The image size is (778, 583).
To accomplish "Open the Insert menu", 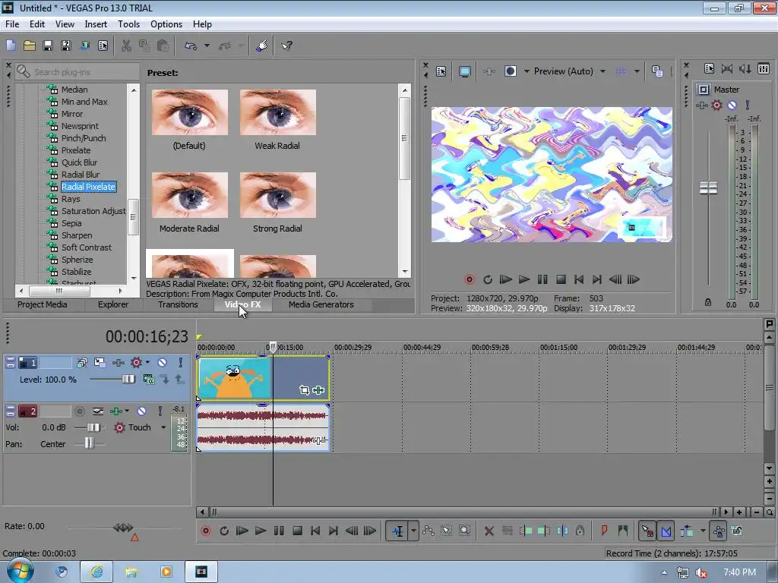I will click(x=96, y=24).
